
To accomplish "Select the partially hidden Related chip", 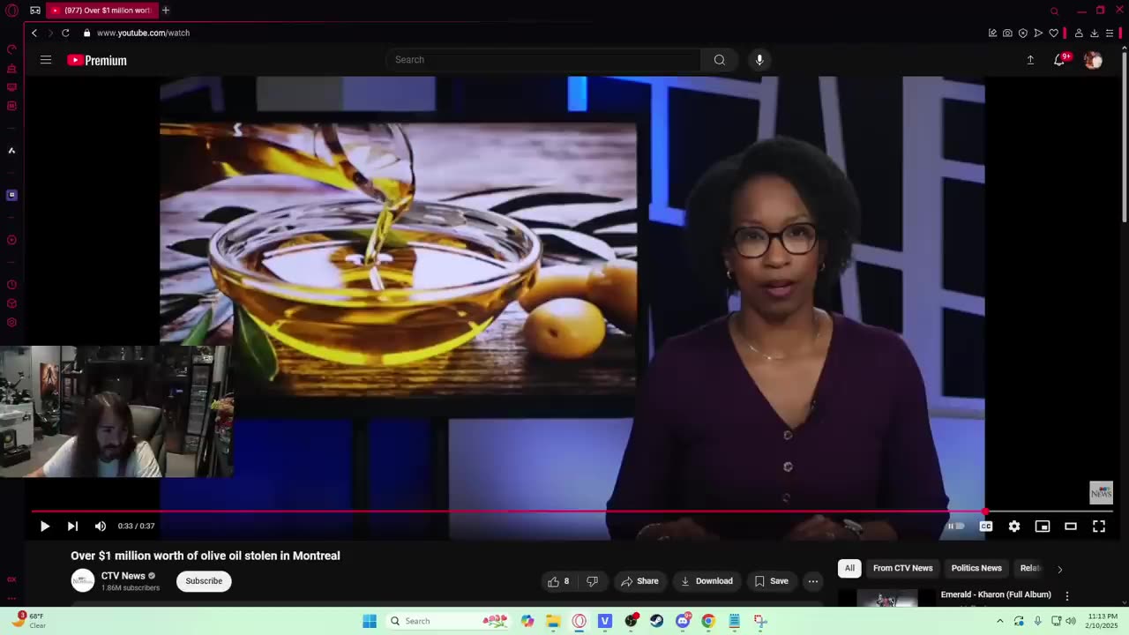I will [x=1030, y=568].
